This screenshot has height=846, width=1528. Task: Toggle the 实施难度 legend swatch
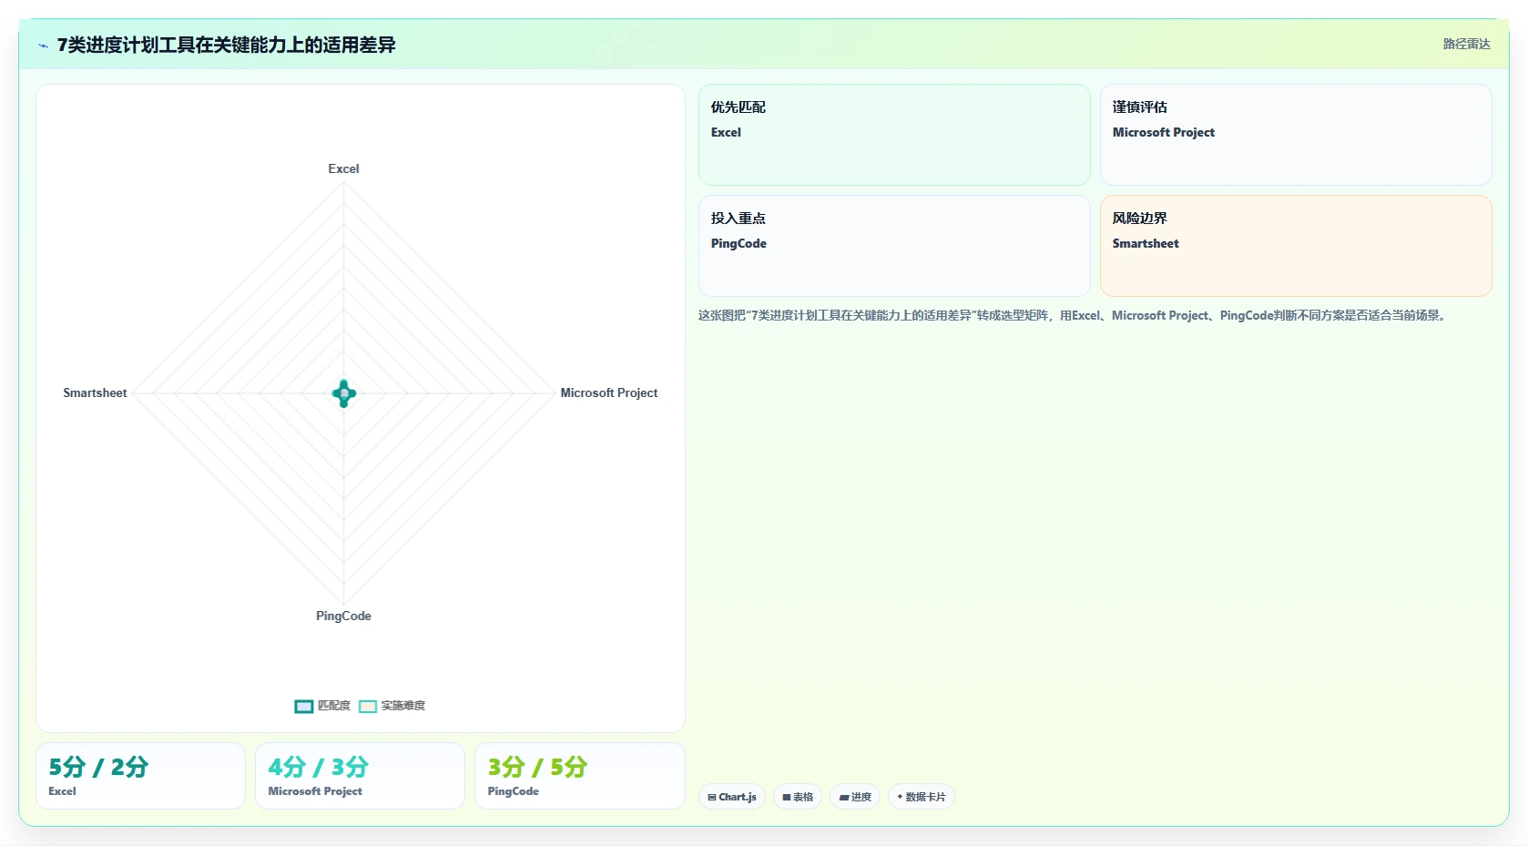coord(368,706)
